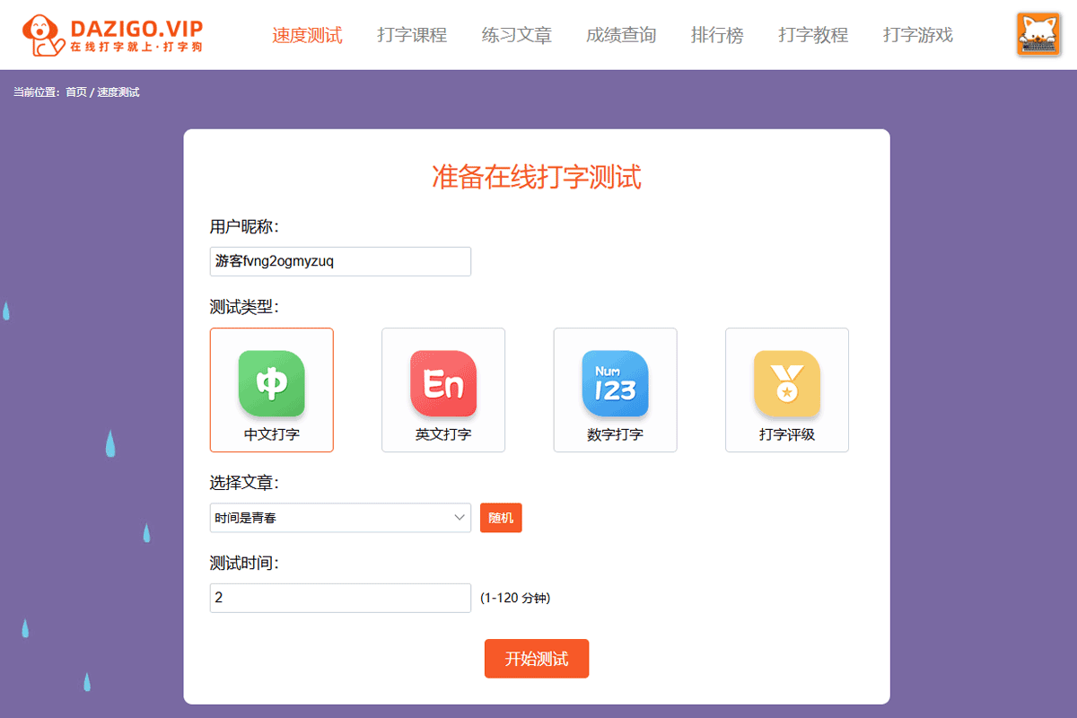Focus the 测试时间 minutes input field
The height and width of the screenshot is (718, 1077).
coord(340,598)
